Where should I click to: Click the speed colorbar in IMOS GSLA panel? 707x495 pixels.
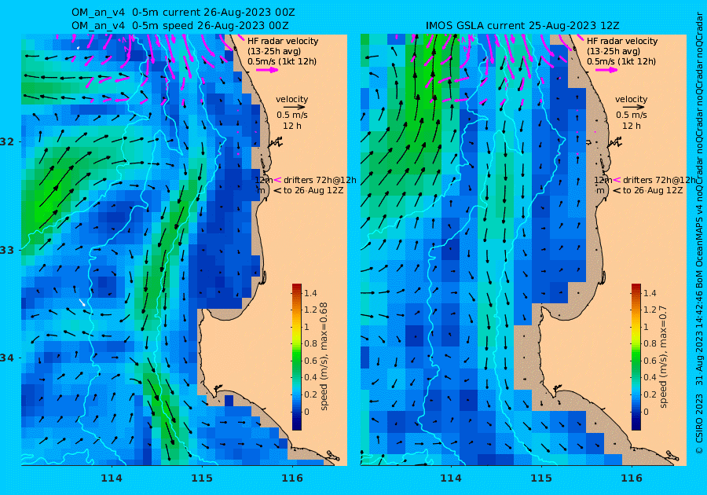pyautogui.click(x=636, y=357)
